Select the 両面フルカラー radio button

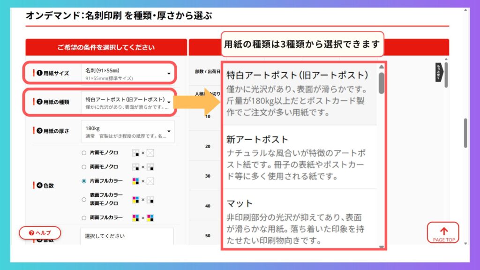tap(84, 217)
